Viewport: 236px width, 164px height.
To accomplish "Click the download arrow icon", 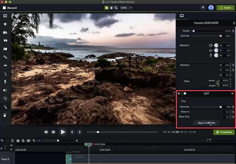I will click(x=203, y=8).
